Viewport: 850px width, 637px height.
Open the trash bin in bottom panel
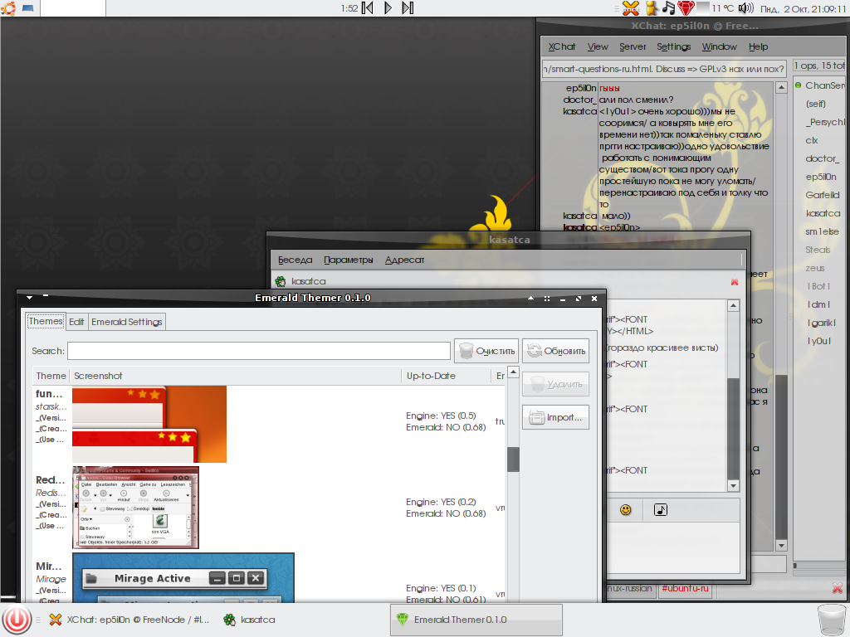(832, 620)
